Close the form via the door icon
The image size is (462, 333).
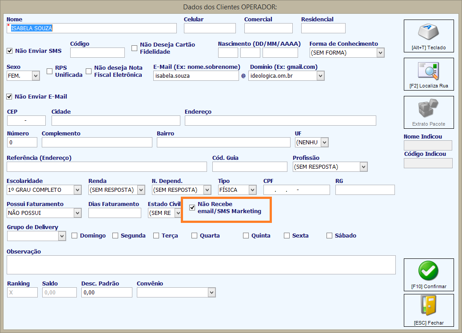pyautogui.click(x=428, y=305)
